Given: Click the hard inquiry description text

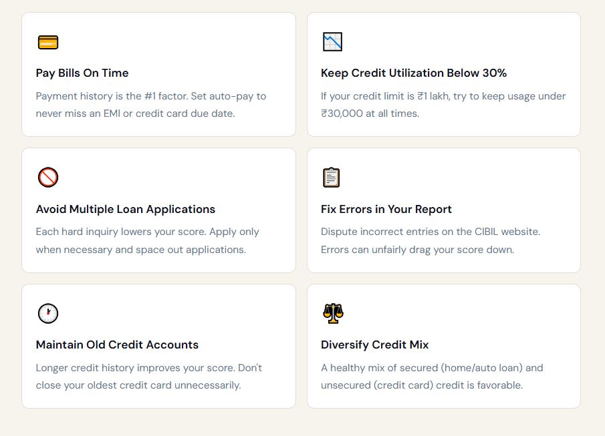Looking at the screenshot, I should point(147,240).
